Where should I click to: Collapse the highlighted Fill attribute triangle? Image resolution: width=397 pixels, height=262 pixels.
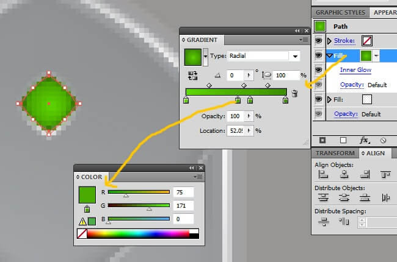[x=329, y=55]
